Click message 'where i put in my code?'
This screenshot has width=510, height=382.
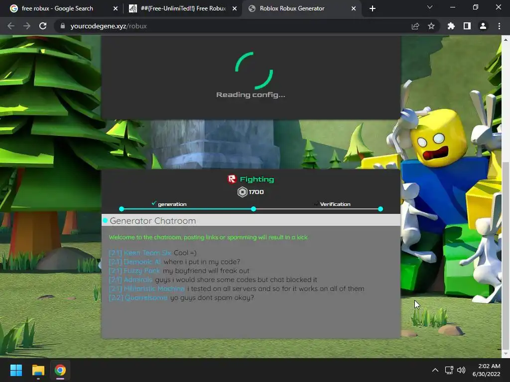pos(202,262)
